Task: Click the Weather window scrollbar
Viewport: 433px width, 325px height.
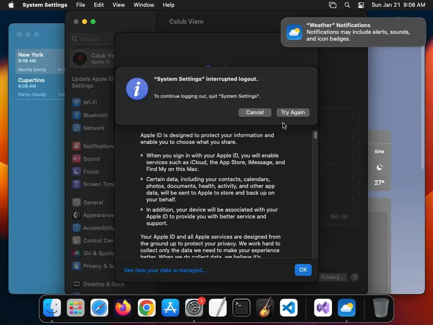Action: click(x=422, y=108)
